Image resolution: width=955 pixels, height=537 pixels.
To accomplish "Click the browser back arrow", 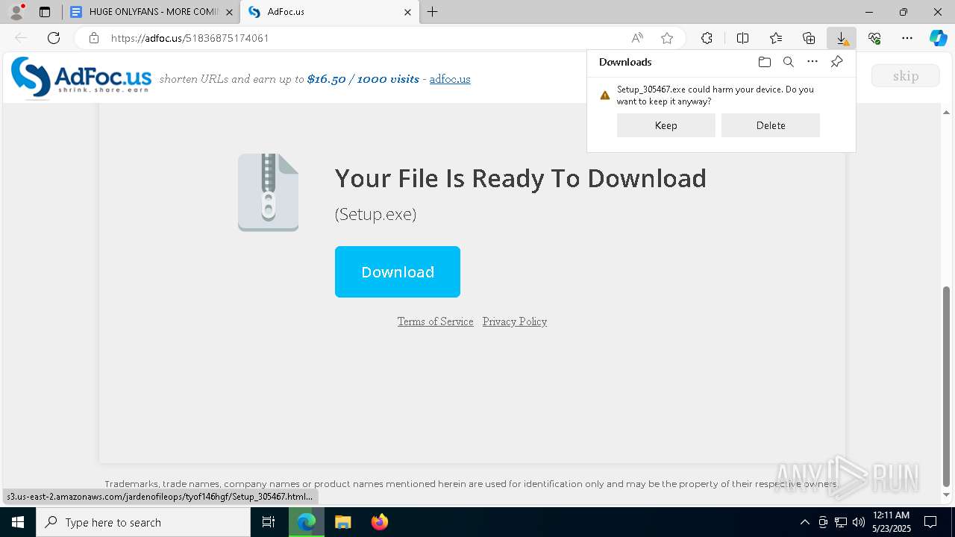I will click(x=21, y=38).
